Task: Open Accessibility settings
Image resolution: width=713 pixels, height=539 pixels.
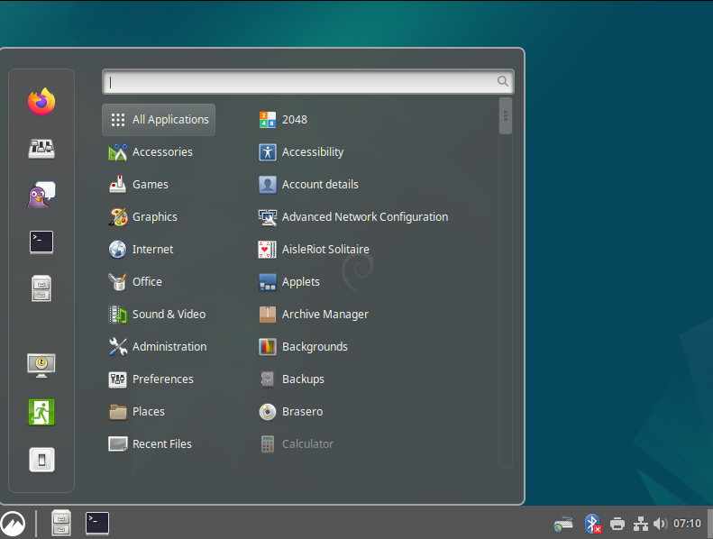Action: [301, 152]
